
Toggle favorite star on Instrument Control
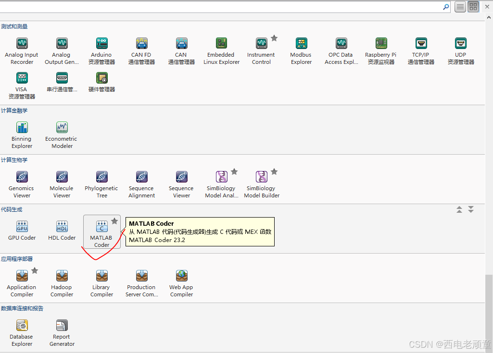[x=274, y=38]
